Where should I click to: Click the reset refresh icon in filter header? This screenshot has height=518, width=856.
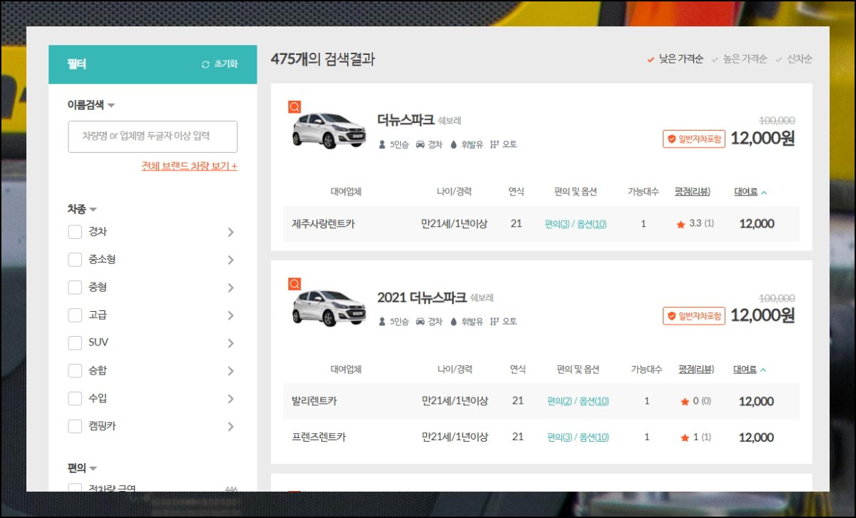tap(205, 64)
